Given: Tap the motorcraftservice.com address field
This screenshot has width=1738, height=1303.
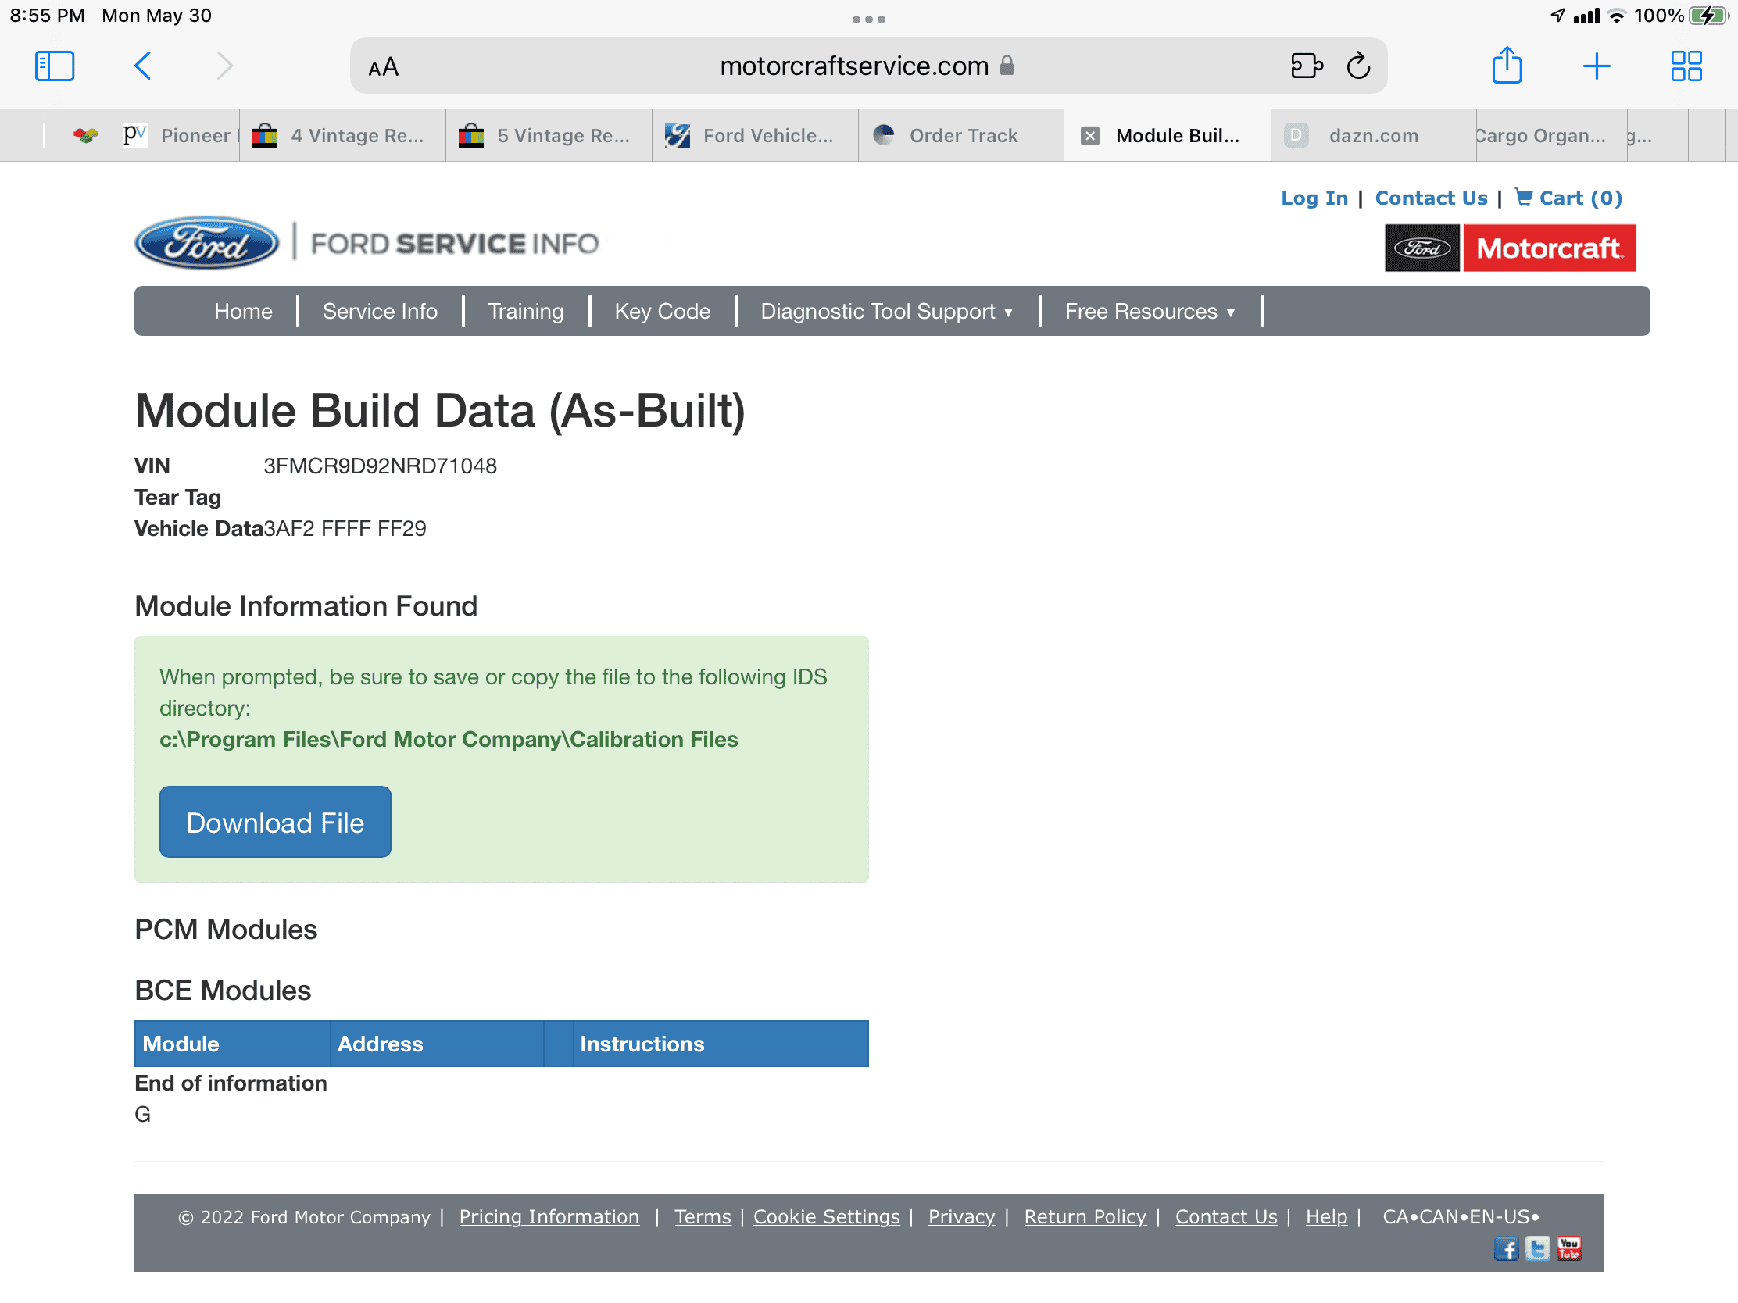Looking at the screenshot, I should 853,66.
